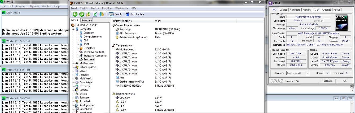Go back with the green left arrow in EVEREST

(75, 14)
